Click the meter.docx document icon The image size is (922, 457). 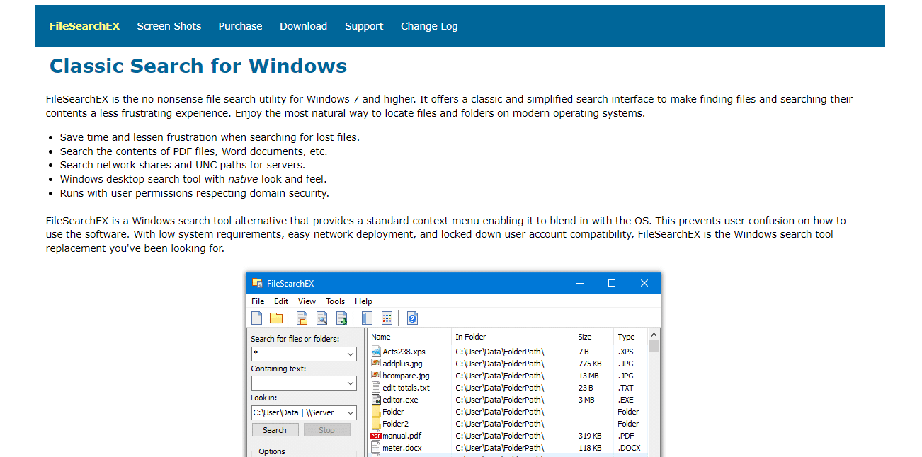376,448
